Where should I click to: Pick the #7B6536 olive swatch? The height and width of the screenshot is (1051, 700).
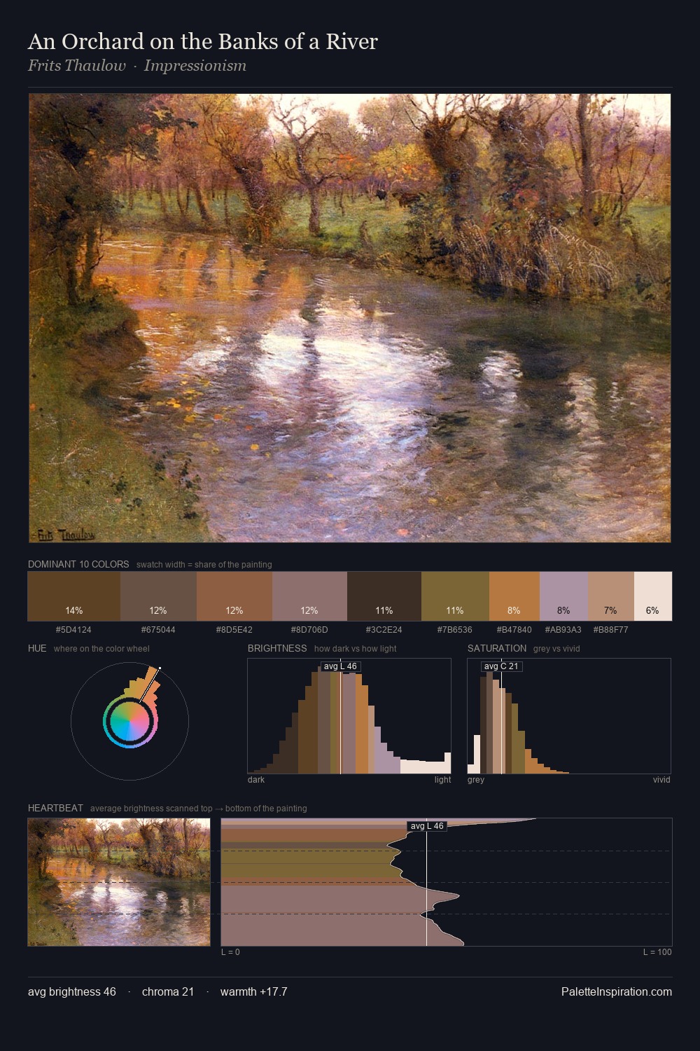pyautogui.click(x=455, y=596)
